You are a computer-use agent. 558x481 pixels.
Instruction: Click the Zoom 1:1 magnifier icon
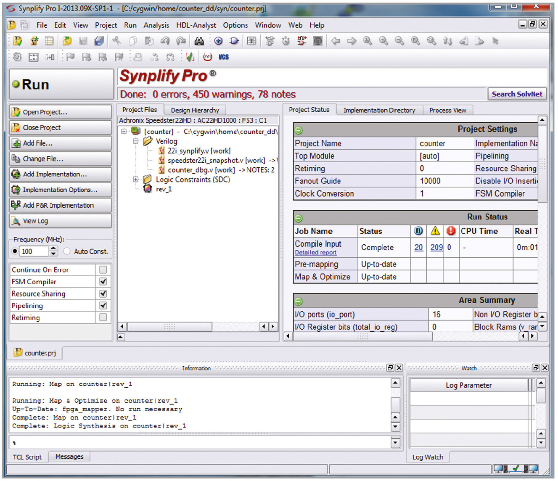pos(368,41)
